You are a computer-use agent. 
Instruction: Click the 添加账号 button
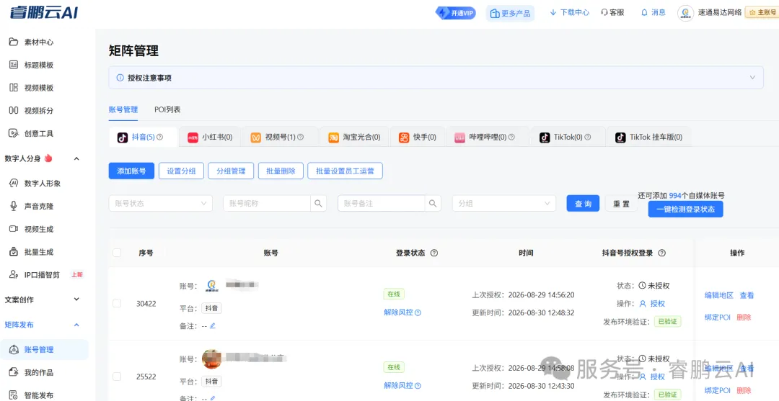[131, 171]
